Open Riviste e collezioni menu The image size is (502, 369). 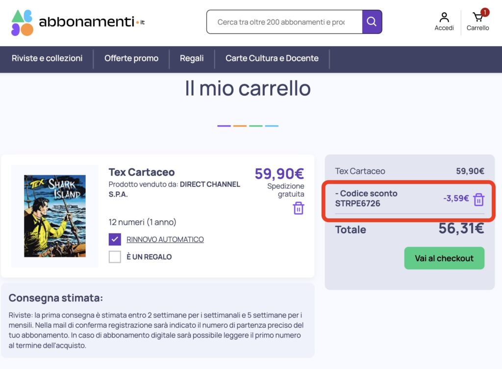pyautogui.click(x=47, y=58)
